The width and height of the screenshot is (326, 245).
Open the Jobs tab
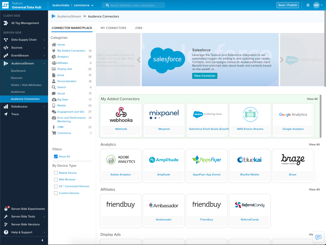click(x=138, y=28)
